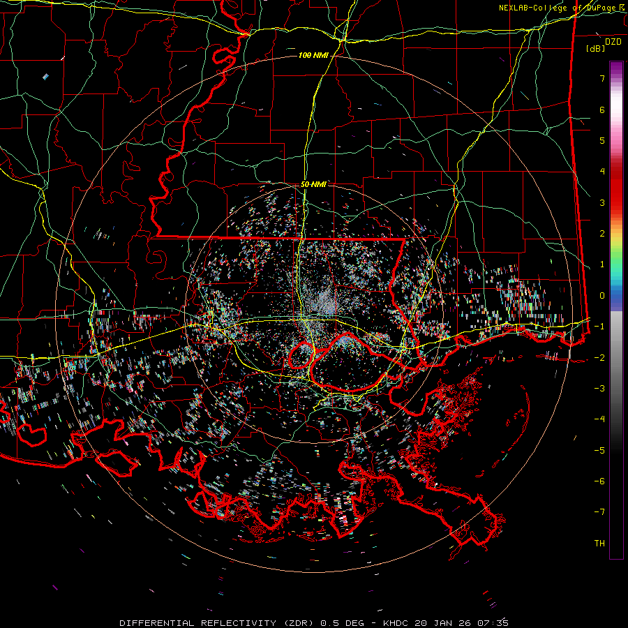628x628 pixels.
Task: Click the 2 value on color scale
Action: pyautogui.click(x=602, y=234)
